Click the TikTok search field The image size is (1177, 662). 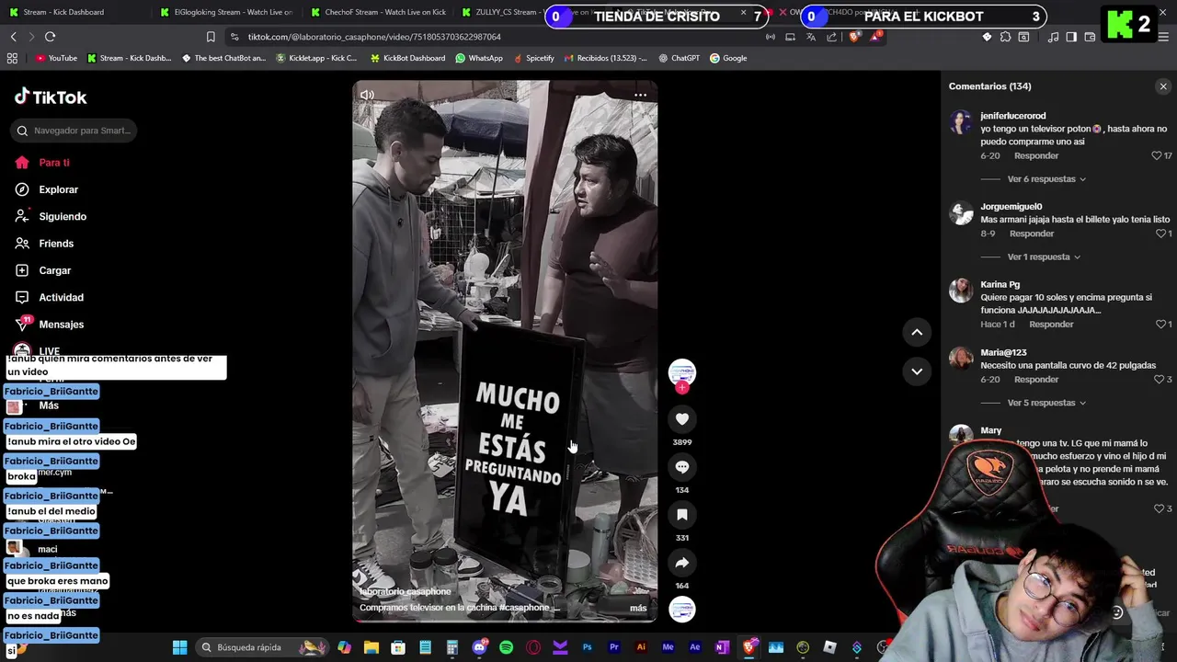(x=74, y=131)
